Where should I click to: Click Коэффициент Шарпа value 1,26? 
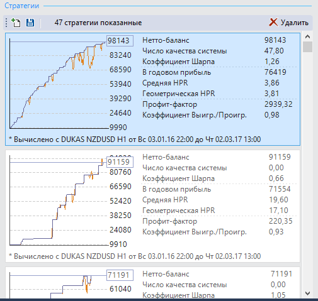[x=272, y=62]
